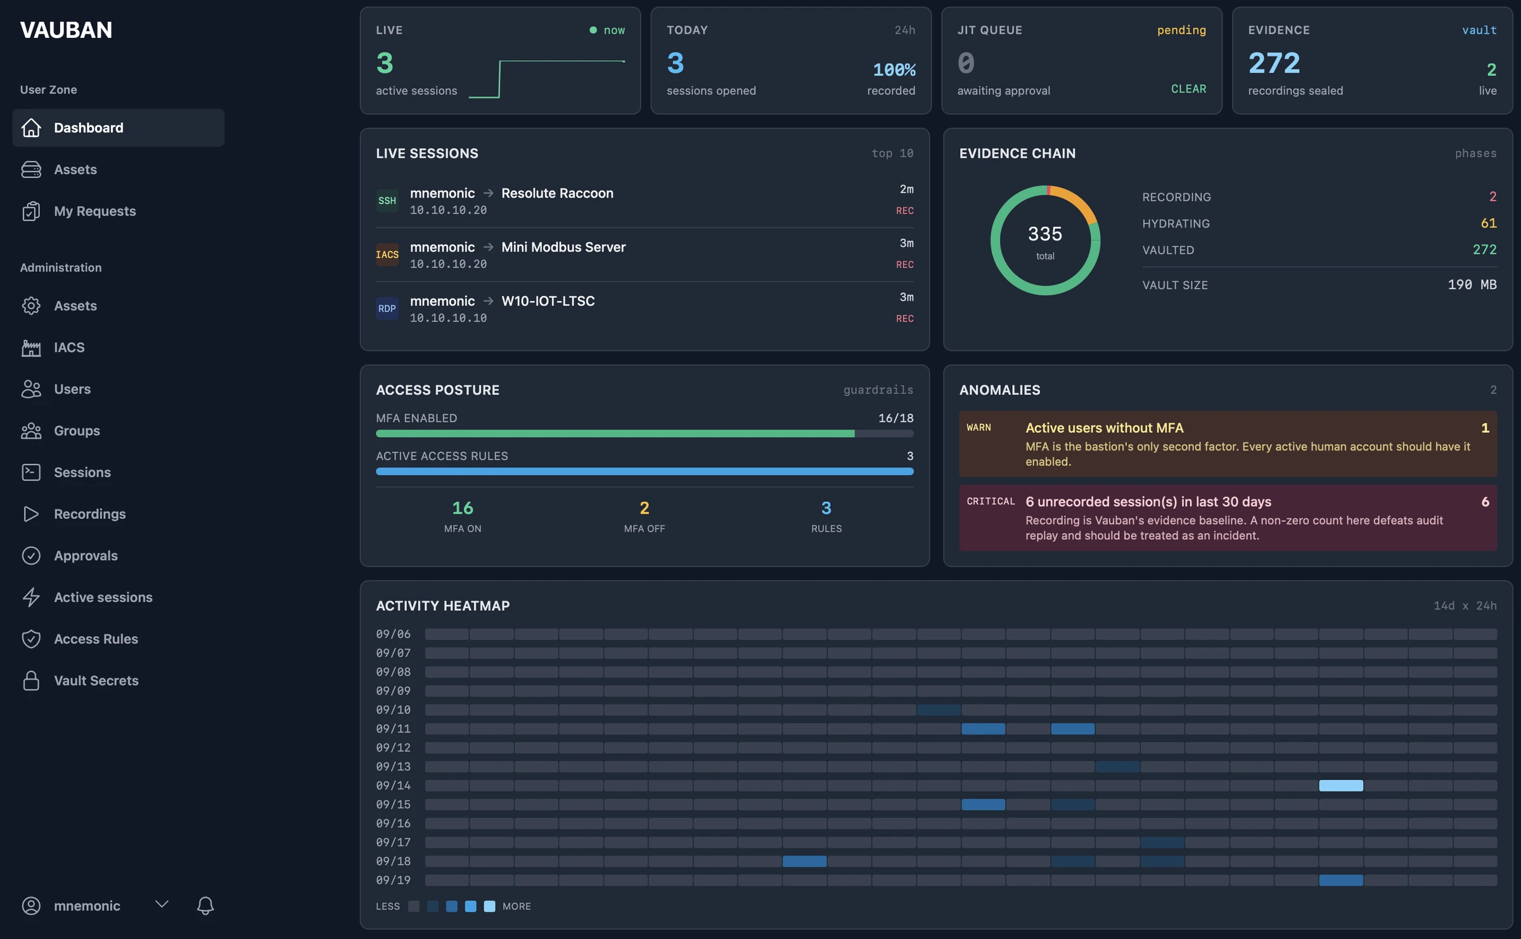
Task: Click the VAULT SIZE 190 MB row
Action: (1319, 285)
